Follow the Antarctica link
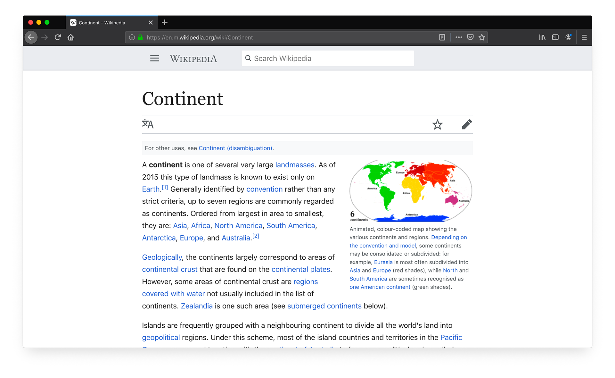 159,238
